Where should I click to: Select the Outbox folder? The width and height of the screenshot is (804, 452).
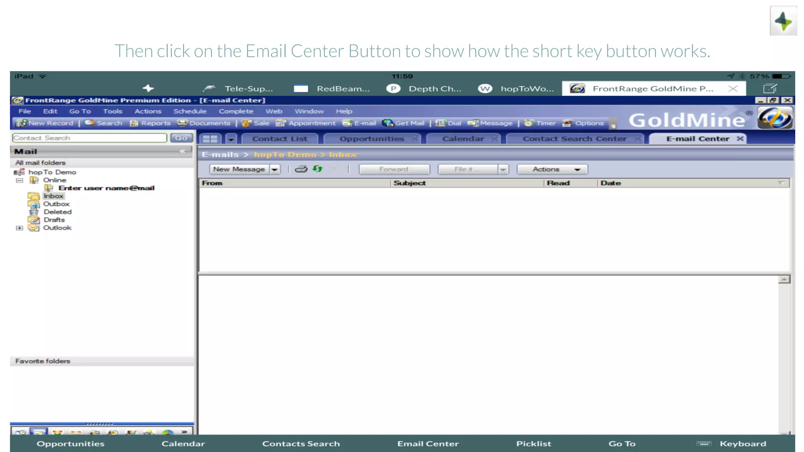[57, 204]
